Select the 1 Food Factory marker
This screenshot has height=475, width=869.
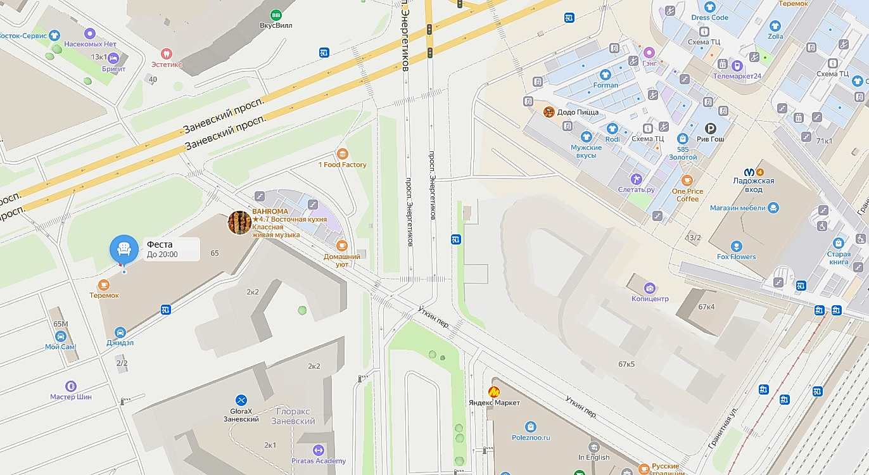point(343,153)
